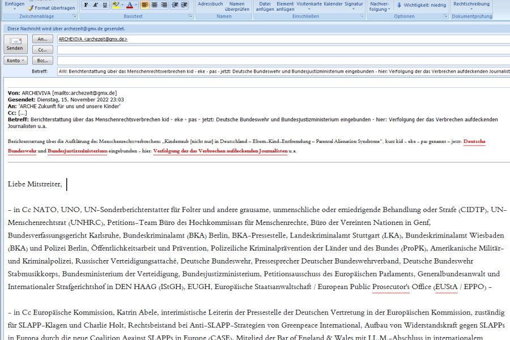Click red link 'Verfolgung der das Verbrechen aufdeckenden Journalisten'
Image resolution: width=510 pixels, height=340 pixels.
[220, 151]
